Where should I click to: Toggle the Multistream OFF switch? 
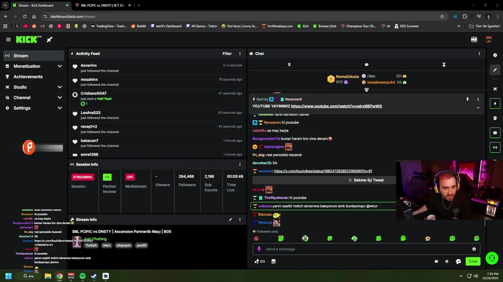pos(130,177)
